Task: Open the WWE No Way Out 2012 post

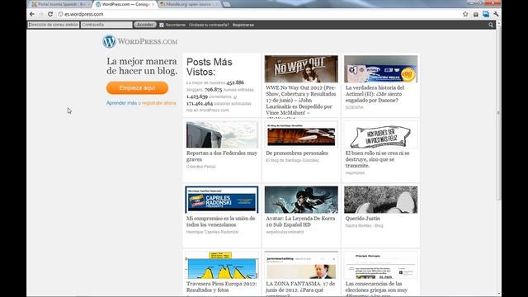Action: click(x=301, y=101)
